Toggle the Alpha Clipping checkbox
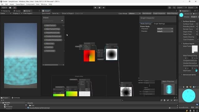 198,37
